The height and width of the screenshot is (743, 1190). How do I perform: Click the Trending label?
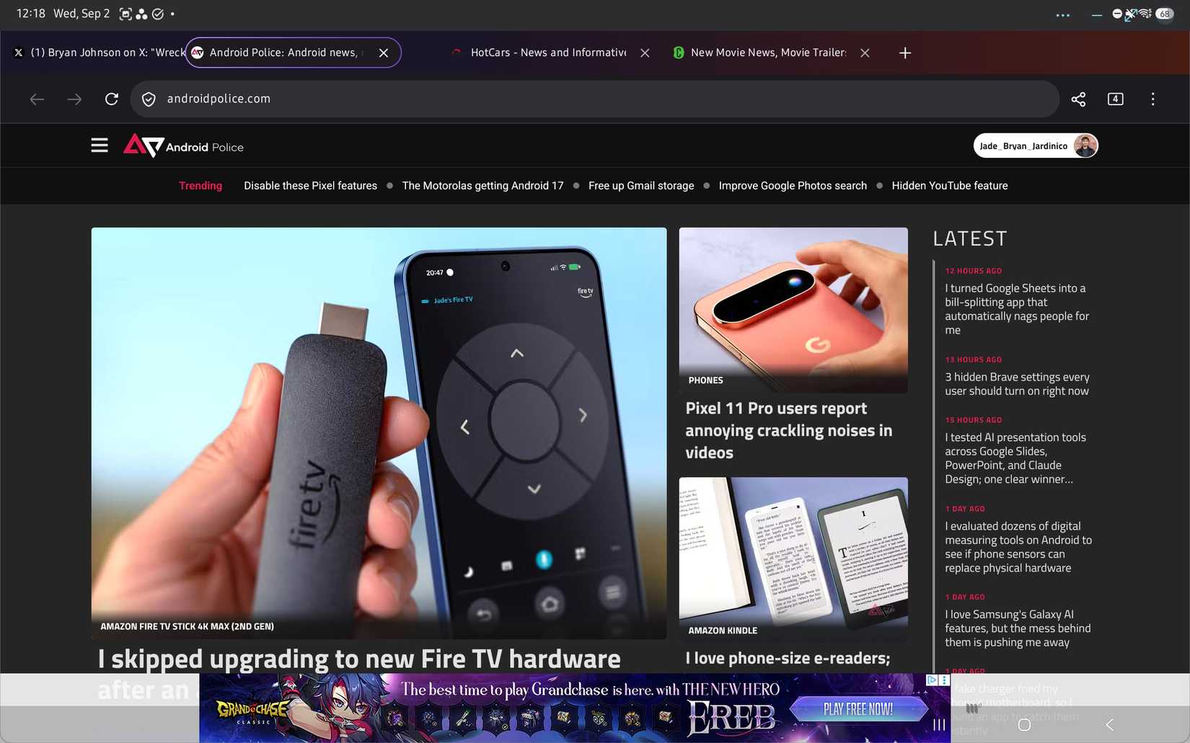coord(200,185)
